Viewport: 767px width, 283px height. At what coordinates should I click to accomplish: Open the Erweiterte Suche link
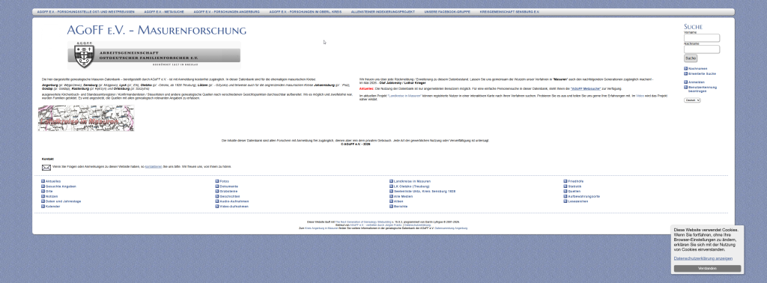pos(702,74)
